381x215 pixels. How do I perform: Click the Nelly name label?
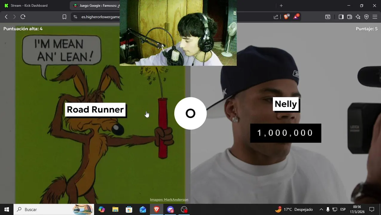286,104
